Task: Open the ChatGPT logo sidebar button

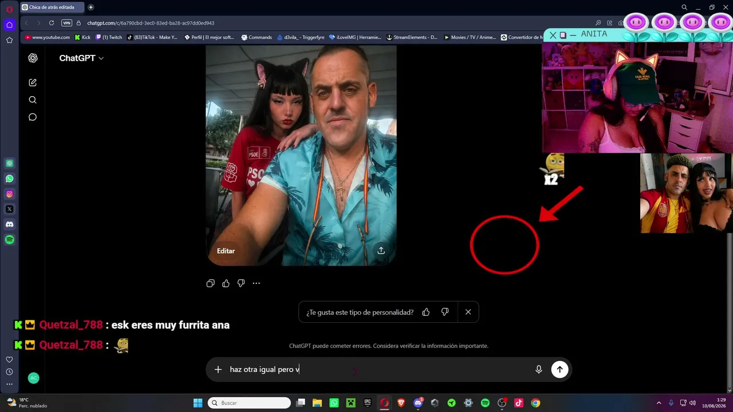Action: point(33,58)
